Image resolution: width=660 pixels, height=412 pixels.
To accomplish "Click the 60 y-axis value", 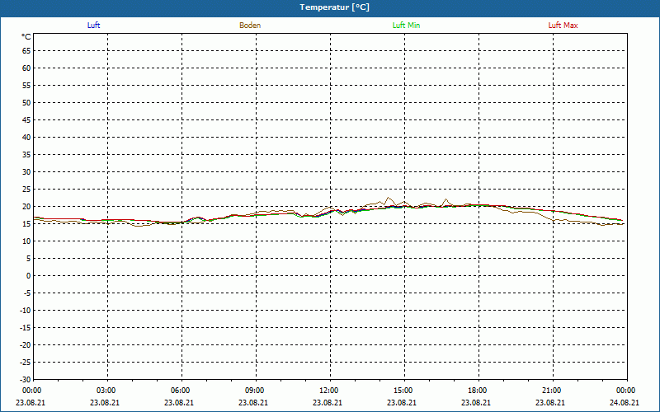I will [x=26, y=68].
